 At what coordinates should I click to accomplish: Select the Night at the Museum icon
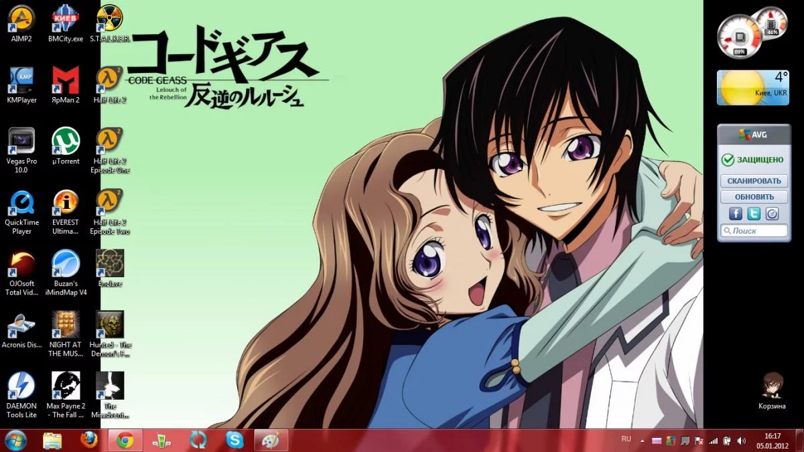click(66, 334)
